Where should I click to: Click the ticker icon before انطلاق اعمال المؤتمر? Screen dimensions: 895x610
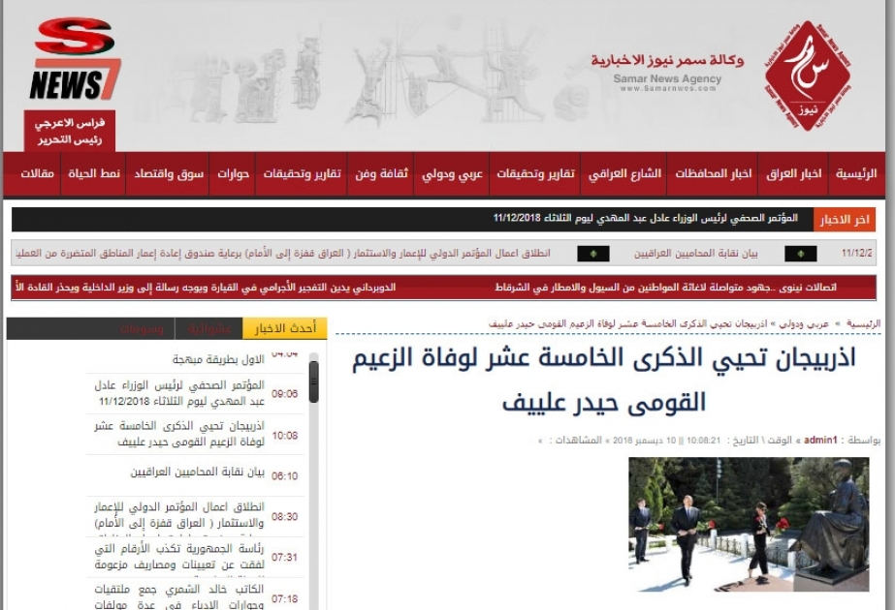(x=593, y=254)
